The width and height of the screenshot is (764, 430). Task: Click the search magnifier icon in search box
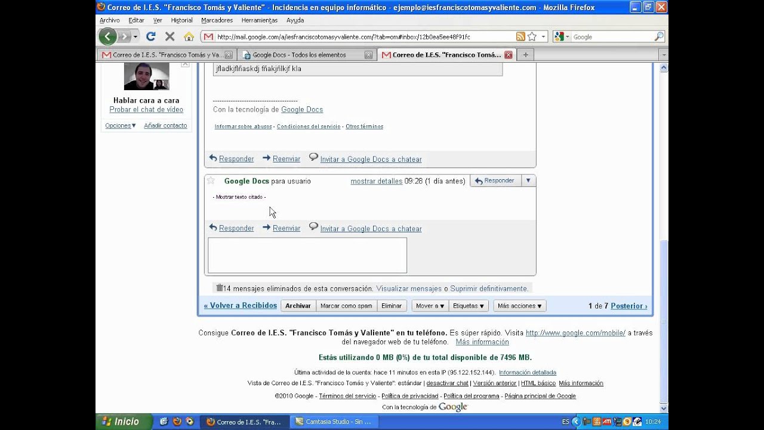(659, 36)
